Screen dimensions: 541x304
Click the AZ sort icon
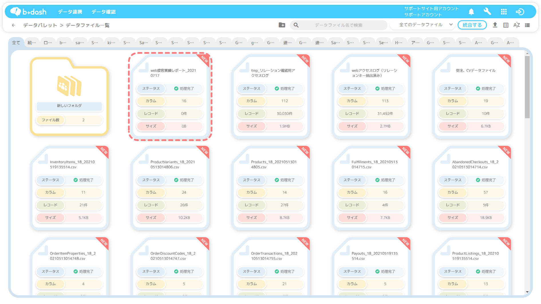517,25
